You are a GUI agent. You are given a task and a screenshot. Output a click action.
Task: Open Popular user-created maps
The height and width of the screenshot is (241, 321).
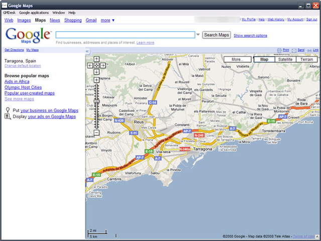[30, 93]
